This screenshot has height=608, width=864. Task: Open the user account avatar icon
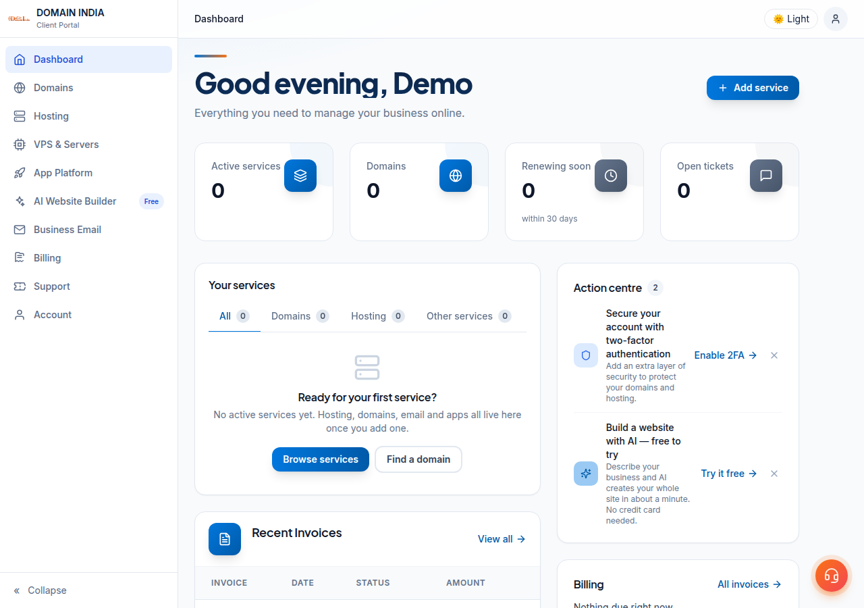836,19
